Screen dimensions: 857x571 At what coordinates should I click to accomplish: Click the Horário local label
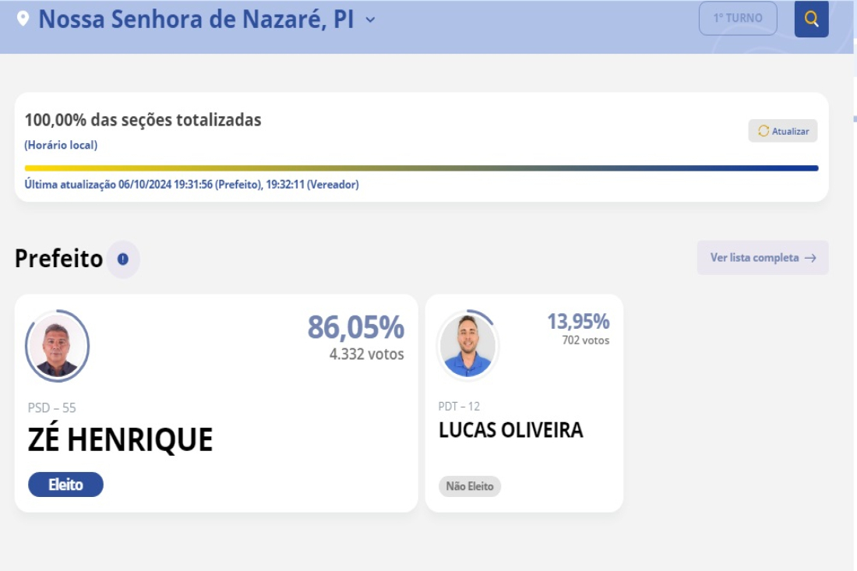pos(61,146)
